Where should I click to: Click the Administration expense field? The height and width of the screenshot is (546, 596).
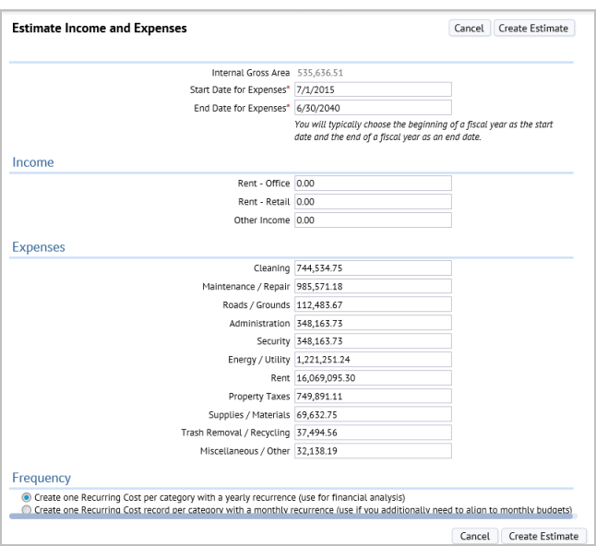click(372, 323)
